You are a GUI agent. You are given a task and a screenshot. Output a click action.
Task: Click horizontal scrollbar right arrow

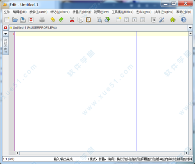pos(187,153)
